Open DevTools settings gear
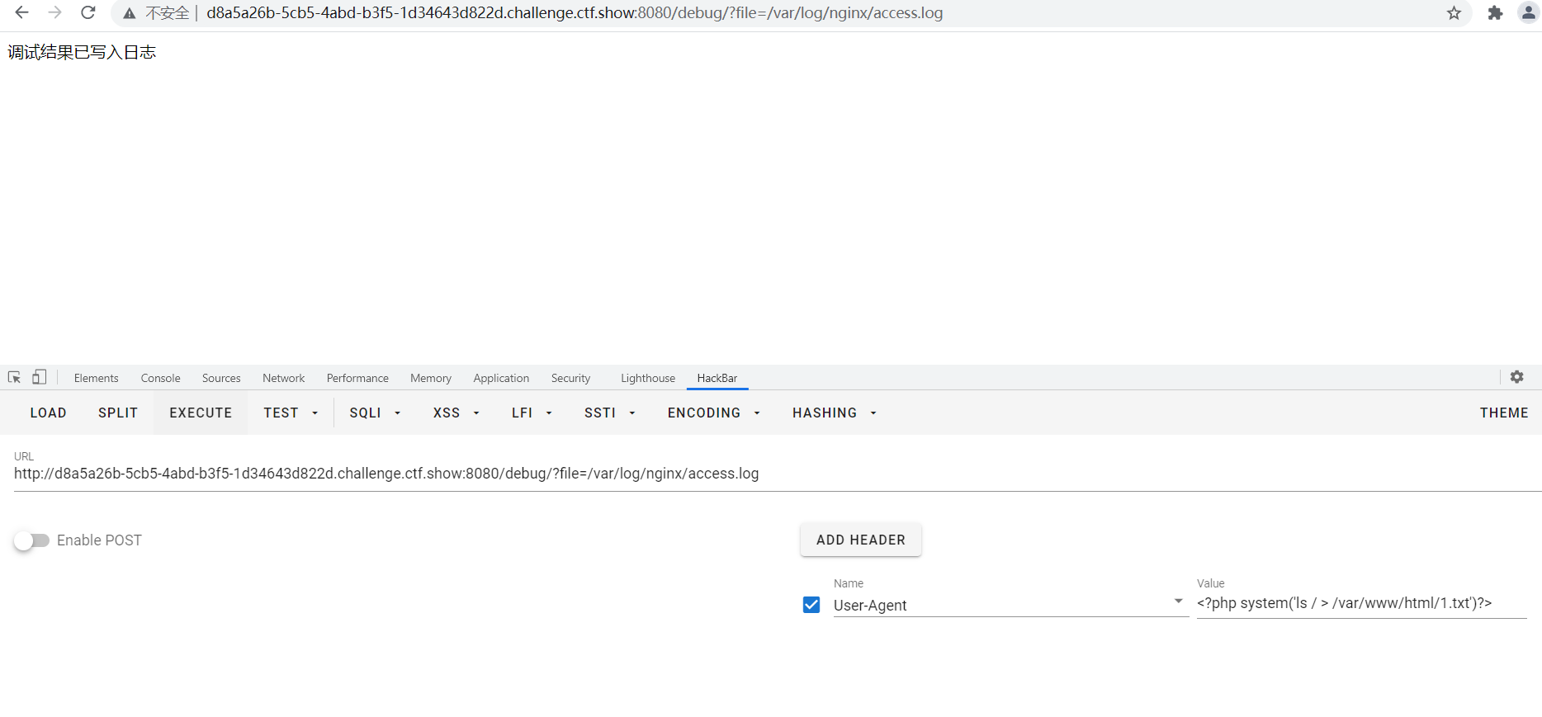The width and height of the screenshot is (1542, 717). pos(1517,377)
